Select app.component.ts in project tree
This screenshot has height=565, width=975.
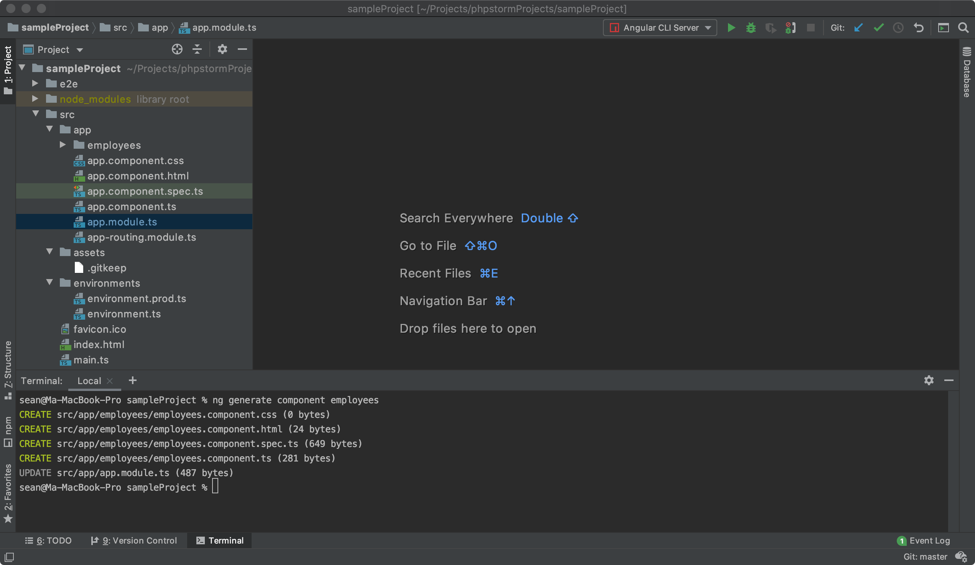pyautogui.click(x=132, y=207)
